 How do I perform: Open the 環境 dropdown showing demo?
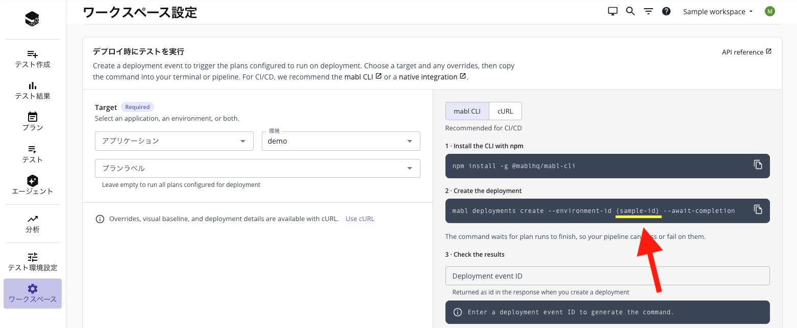(x=341, y=141)
